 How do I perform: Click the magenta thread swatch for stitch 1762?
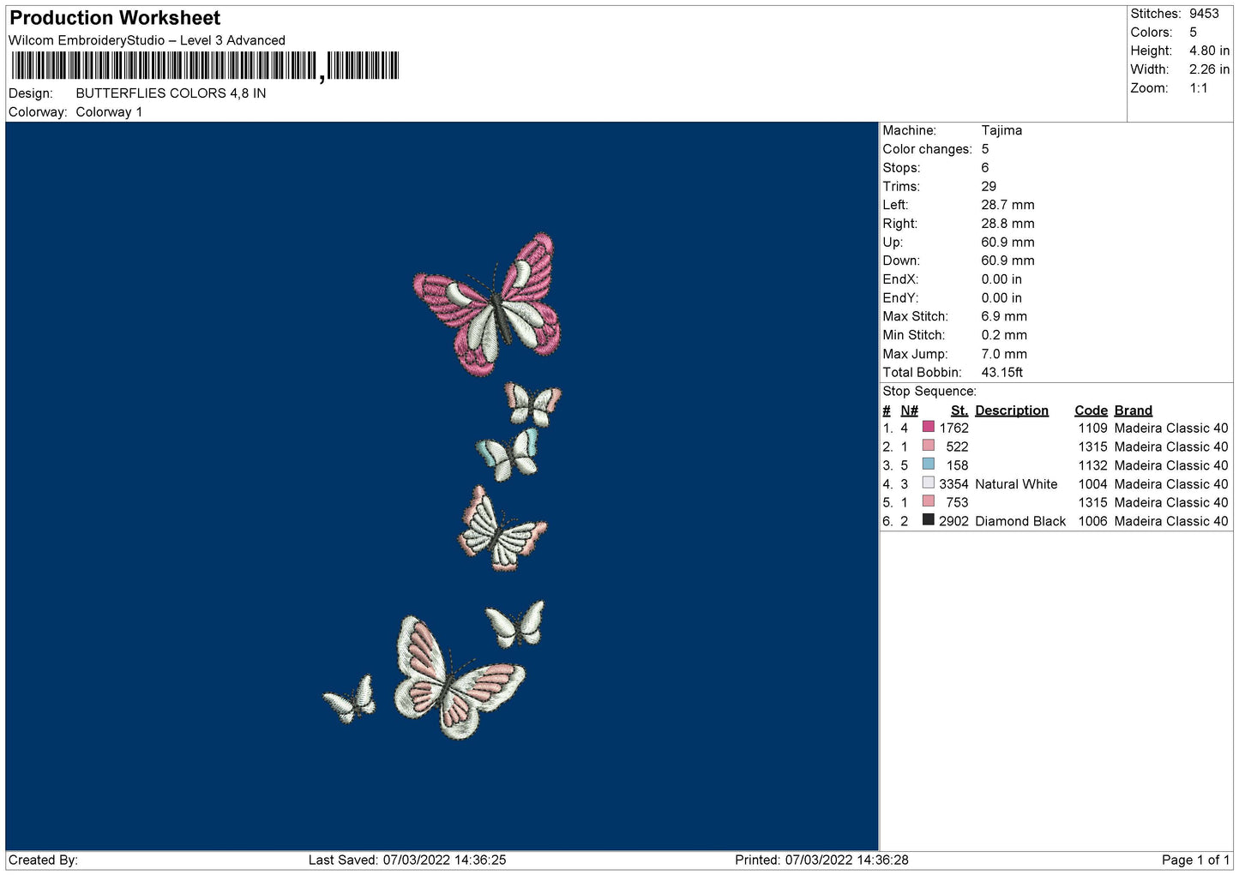click(928, 427)
